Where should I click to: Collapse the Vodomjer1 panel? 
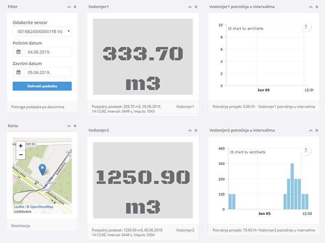(x=190, y=7)
